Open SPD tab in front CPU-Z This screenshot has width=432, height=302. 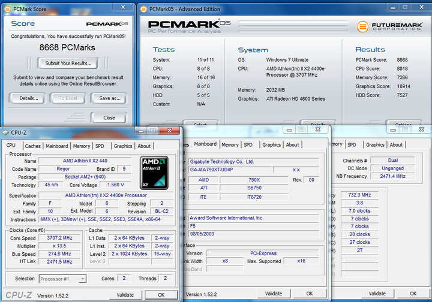(x=100, y=146)
